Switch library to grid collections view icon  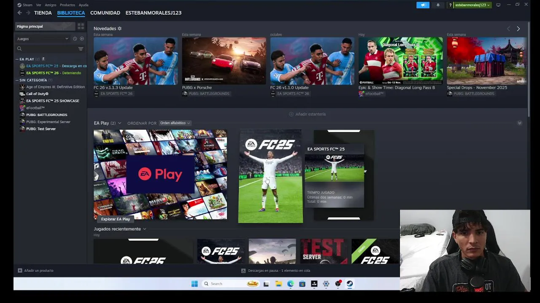[x=81, y=27]
